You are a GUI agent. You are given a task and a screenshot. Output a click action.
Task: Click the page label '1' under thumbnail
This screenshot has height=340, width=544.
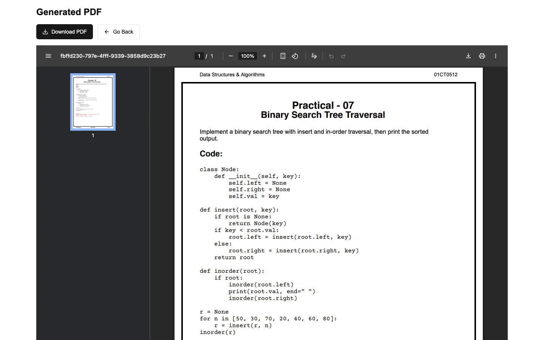point(93,135)
